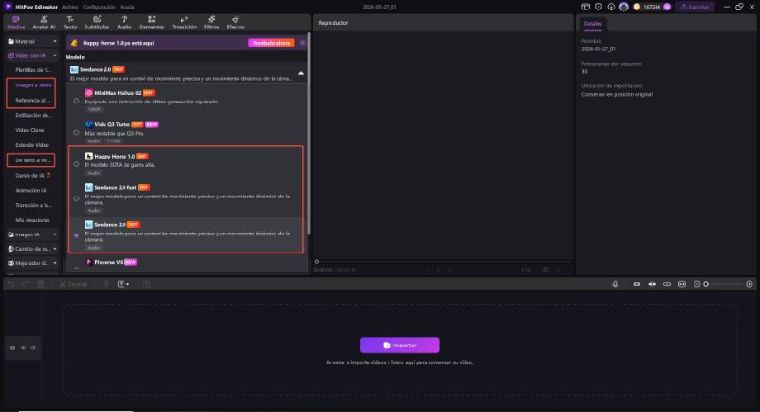Click the Conservar en posición original value
The width and height of the screenshot is (760, 412).
617,94
